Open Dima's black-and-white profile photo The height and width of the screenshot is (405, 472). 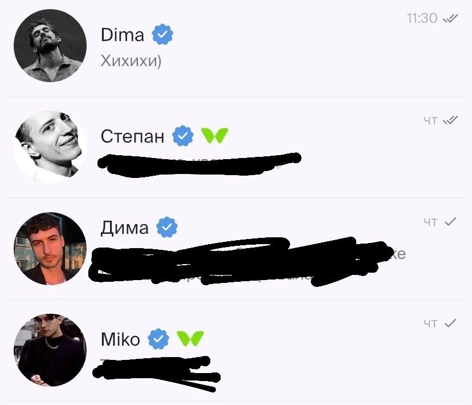click(50, 46)
